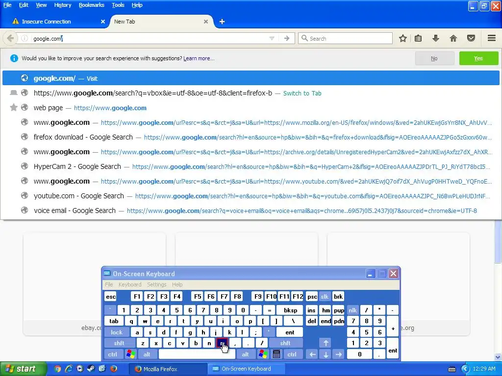The height and width of the screenshot is (376, 502).
Task: Click Yes to enable search suggestions
Action: click(478, 58)
